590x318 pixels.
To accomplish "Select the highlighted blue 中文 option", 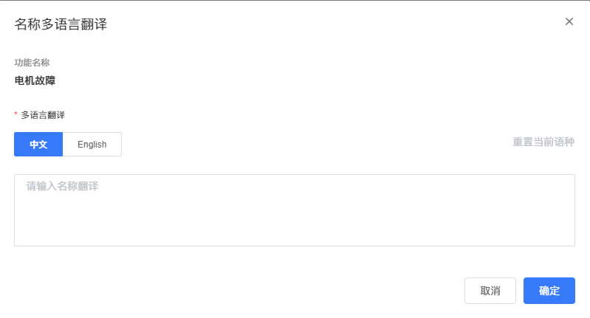I will 38,145.
